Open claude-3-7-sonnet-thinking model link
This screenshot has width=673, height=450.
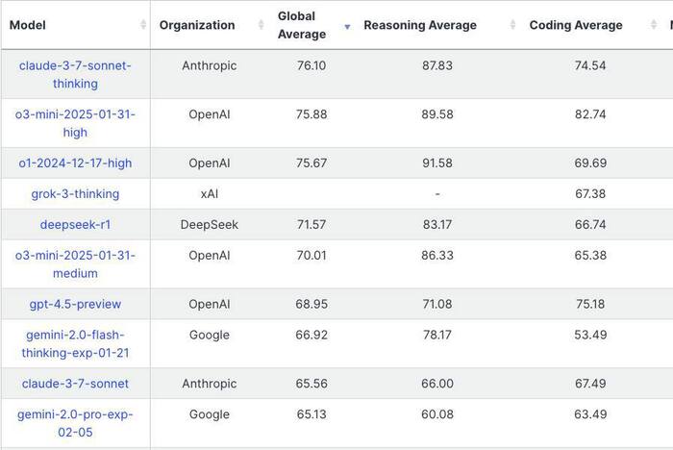(75, 75)
